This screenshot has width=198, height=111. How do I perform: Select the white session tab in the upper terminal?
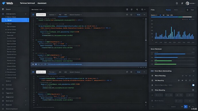pos(41,15)
